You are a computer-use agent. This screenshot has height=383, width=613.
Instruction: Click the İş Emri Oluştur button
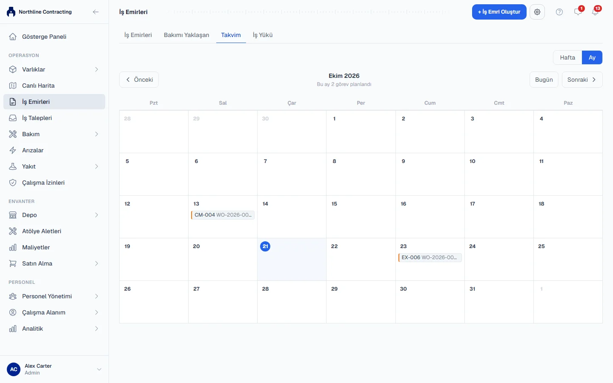pyautogui.click(x=499, y=12)
